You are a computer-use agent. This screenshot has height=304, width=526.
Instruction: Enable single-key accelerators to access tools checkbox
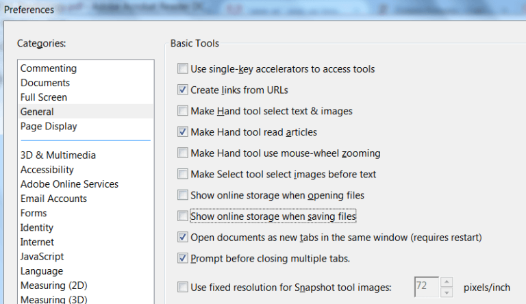tap(182, 68)
